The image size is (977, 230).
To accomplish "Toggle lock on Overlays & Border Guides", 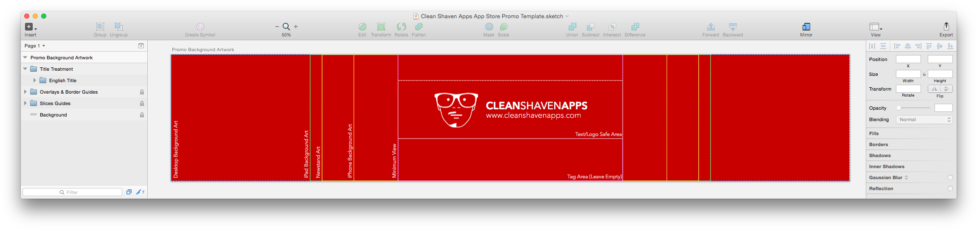I will [142, 92].
